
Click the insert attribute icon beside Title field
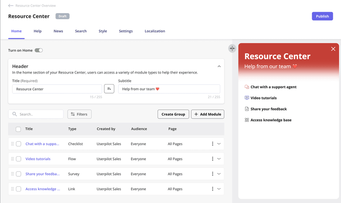pos(109,89)
